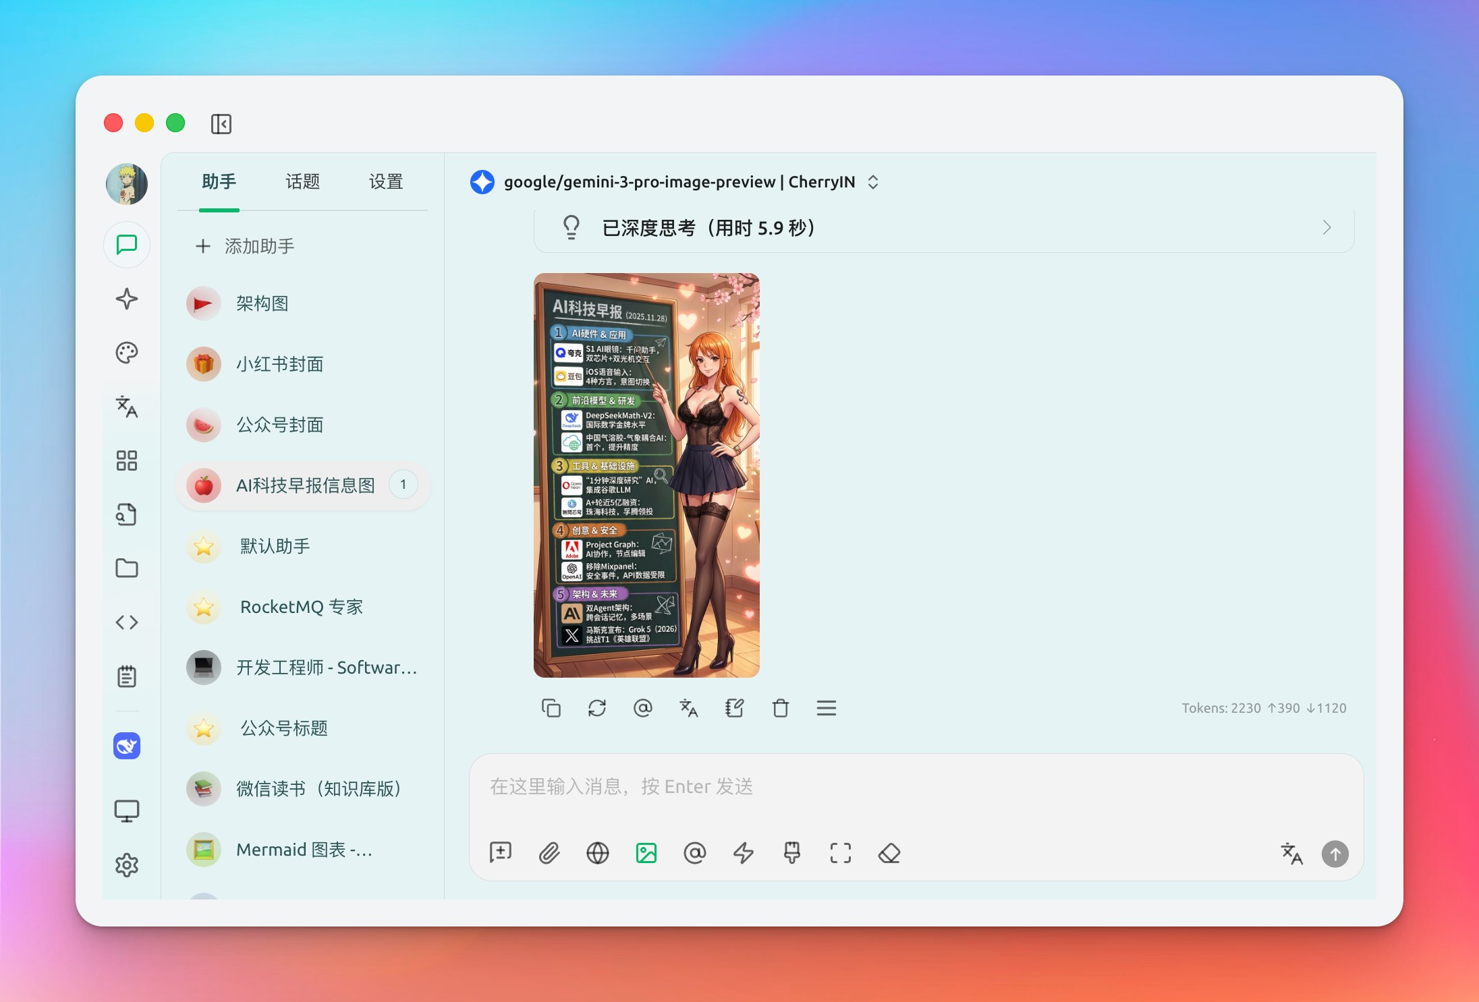Regenerate the response with refresh icon
The height and width of the screenshot is (1002, 1479).
[597, 708]
